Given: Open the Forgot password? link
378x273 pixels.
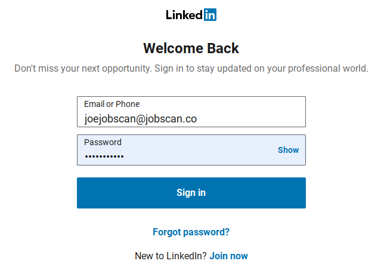Looking at the screenshot, I should coord(191,232).
